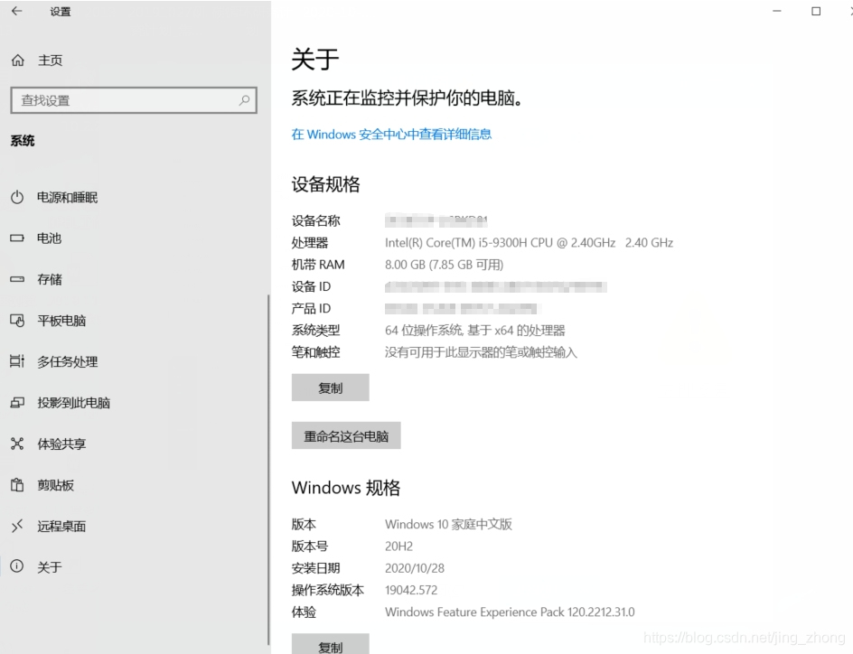The width and height of the screenshot is (853, 654).
Task: Click the OS build 19042.572
Action: 411,590
